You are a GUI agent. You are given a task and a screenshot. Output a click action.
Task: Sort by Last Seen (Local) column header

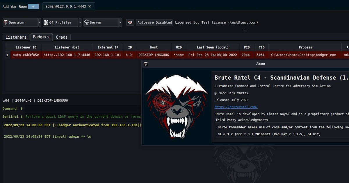[x=213, y=47]
